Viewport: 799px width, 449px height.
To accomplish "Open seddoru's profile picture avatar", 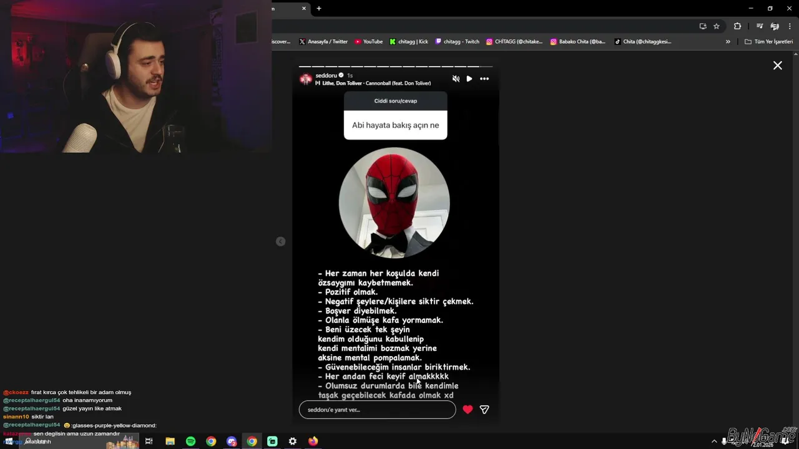I will pyautogui.click(x=306, y=79).
